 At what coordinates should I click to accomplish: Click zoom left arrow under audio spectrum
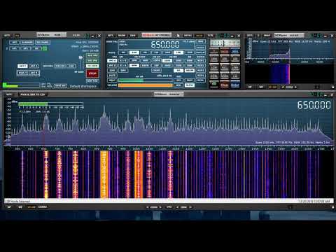click(x=283, y=87)
